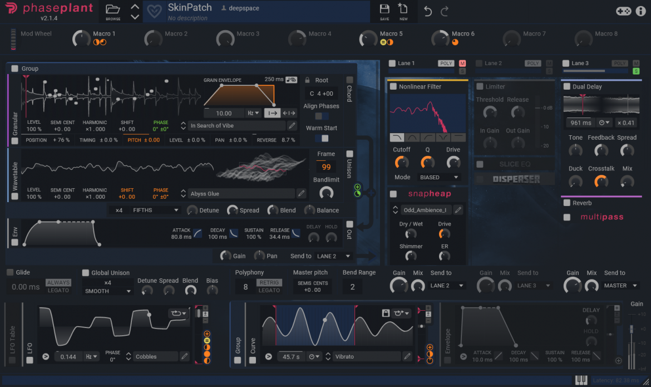Click pencil icon next to Vibrato curve
This screenshot has height=387, width=651.
(407, 356)
